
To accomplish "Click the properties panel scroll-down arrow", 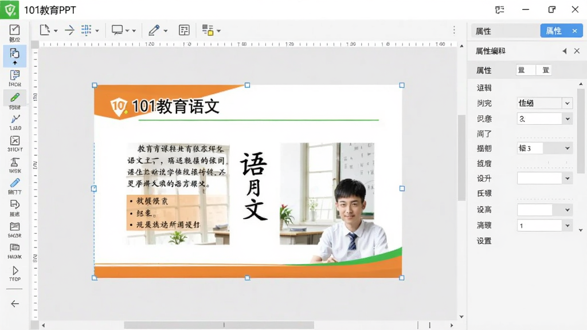I will (x=581, y=230).
